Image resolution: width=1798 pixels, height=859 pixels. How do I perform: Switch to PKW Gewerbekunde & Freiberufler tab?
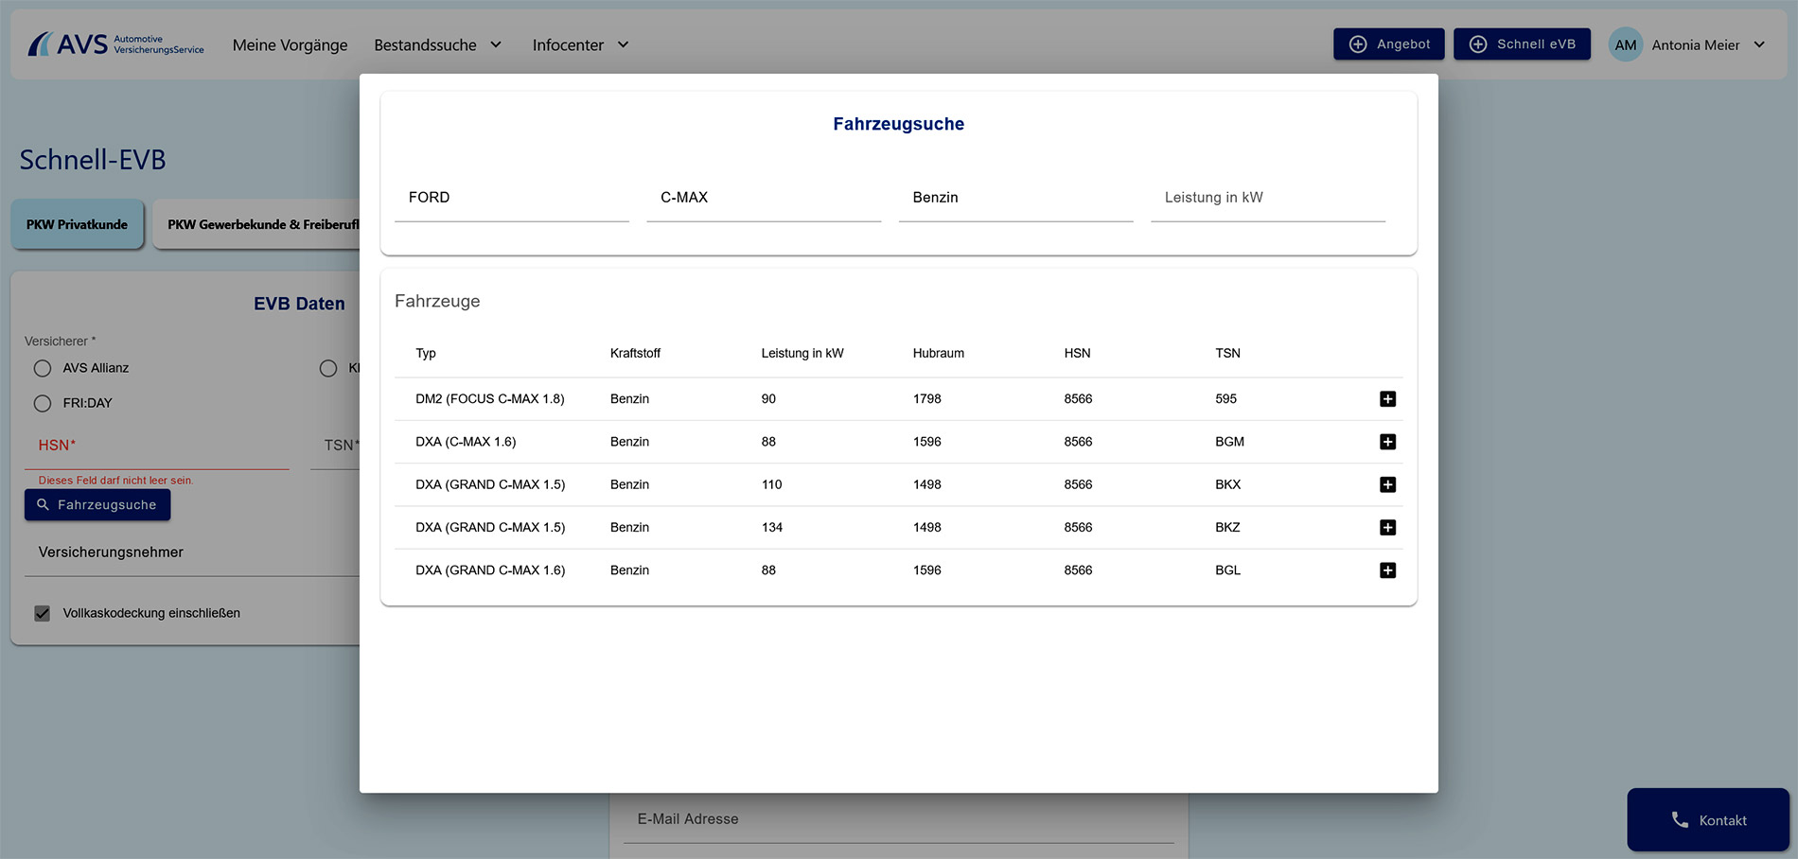pos(256,224)
